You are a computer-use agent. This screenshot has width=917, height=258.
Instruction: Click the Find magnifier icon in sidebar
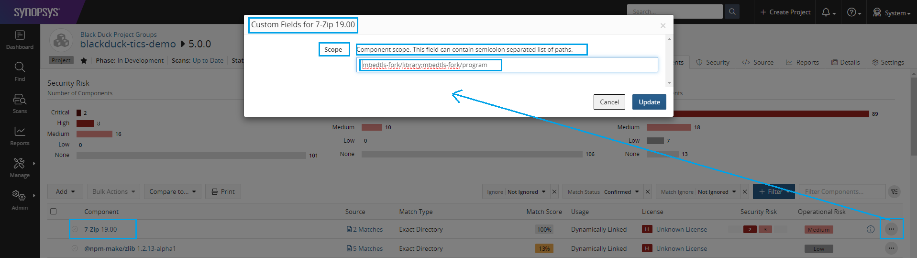pos(20,71)
